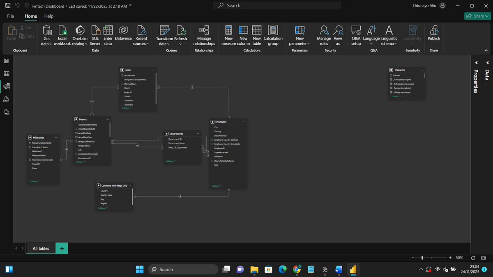493x277 pixels.
Task: Open Table view from the sidebar
Action: 6,73
